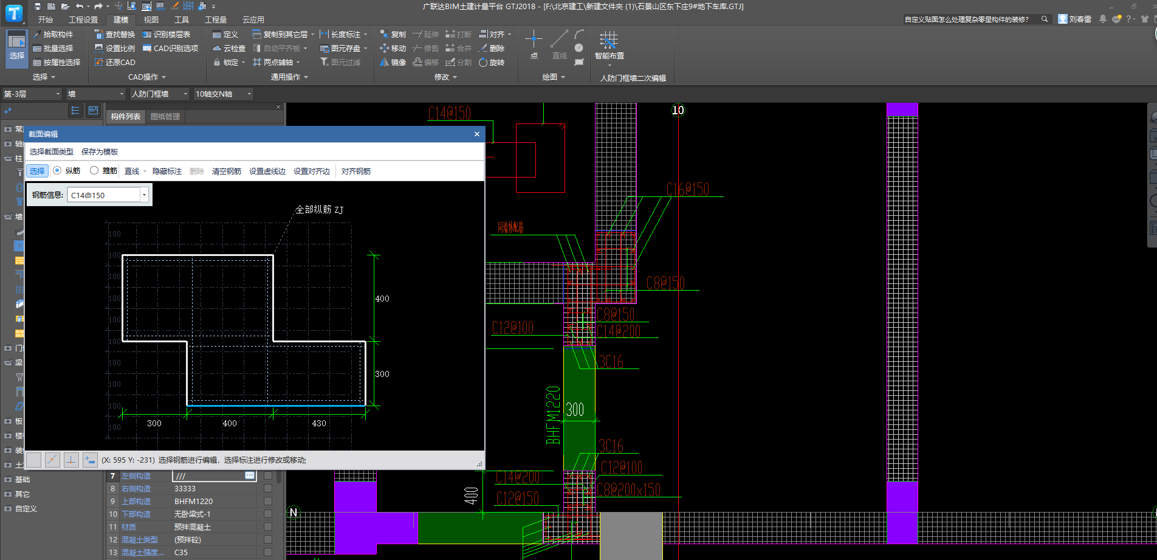This screenshot has width=1157, height=560.
Task: Click the large 选择 select tool button
Action: [17, 47]
